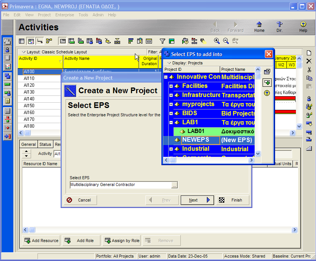
Task: Click the Group and Sort icon
Action: pos(172,41)
